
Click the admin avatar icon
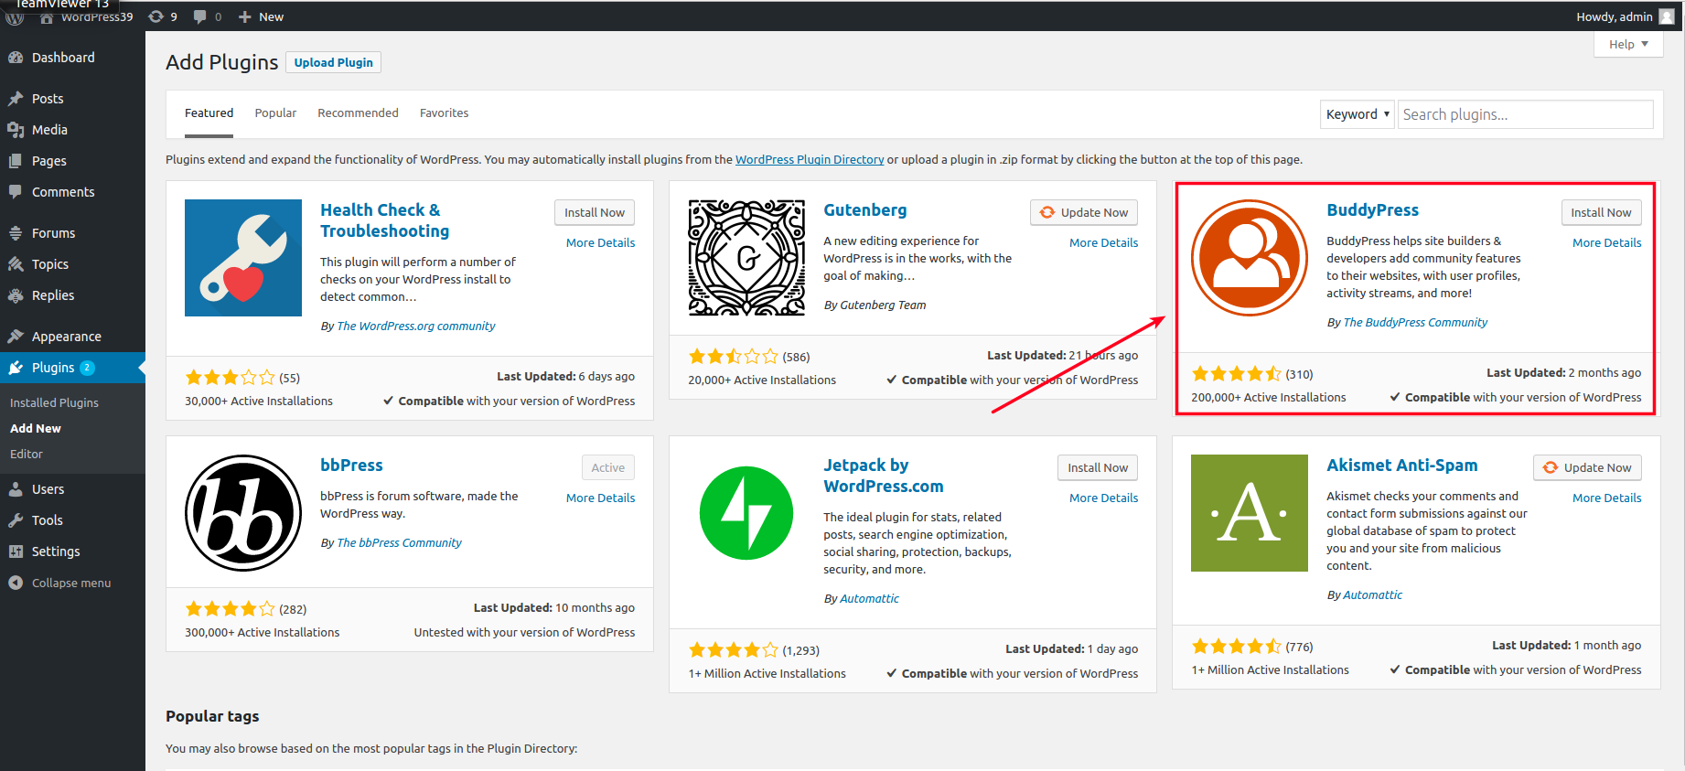coord(1667,16)
